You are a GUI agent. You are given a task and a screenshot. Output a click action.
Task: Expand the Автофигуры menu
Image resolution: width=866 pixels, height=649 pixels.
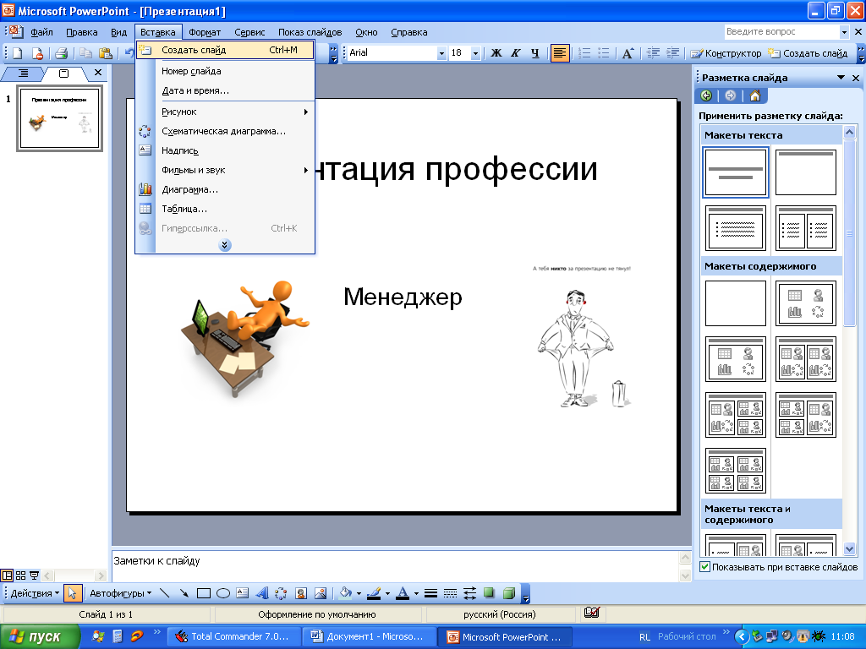(120, 593)
